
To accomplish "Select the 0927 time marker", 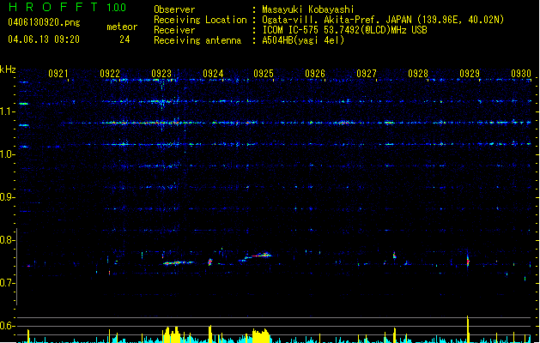I will [x=367, y=74].
